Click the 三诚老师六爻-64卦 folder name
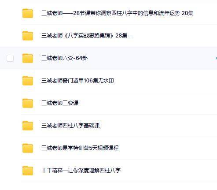This screenshot has width=217, height=190. (64, 58)
